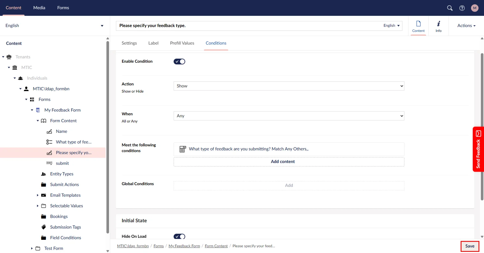
Task: Open the Media section
Action: click(39, 8)
